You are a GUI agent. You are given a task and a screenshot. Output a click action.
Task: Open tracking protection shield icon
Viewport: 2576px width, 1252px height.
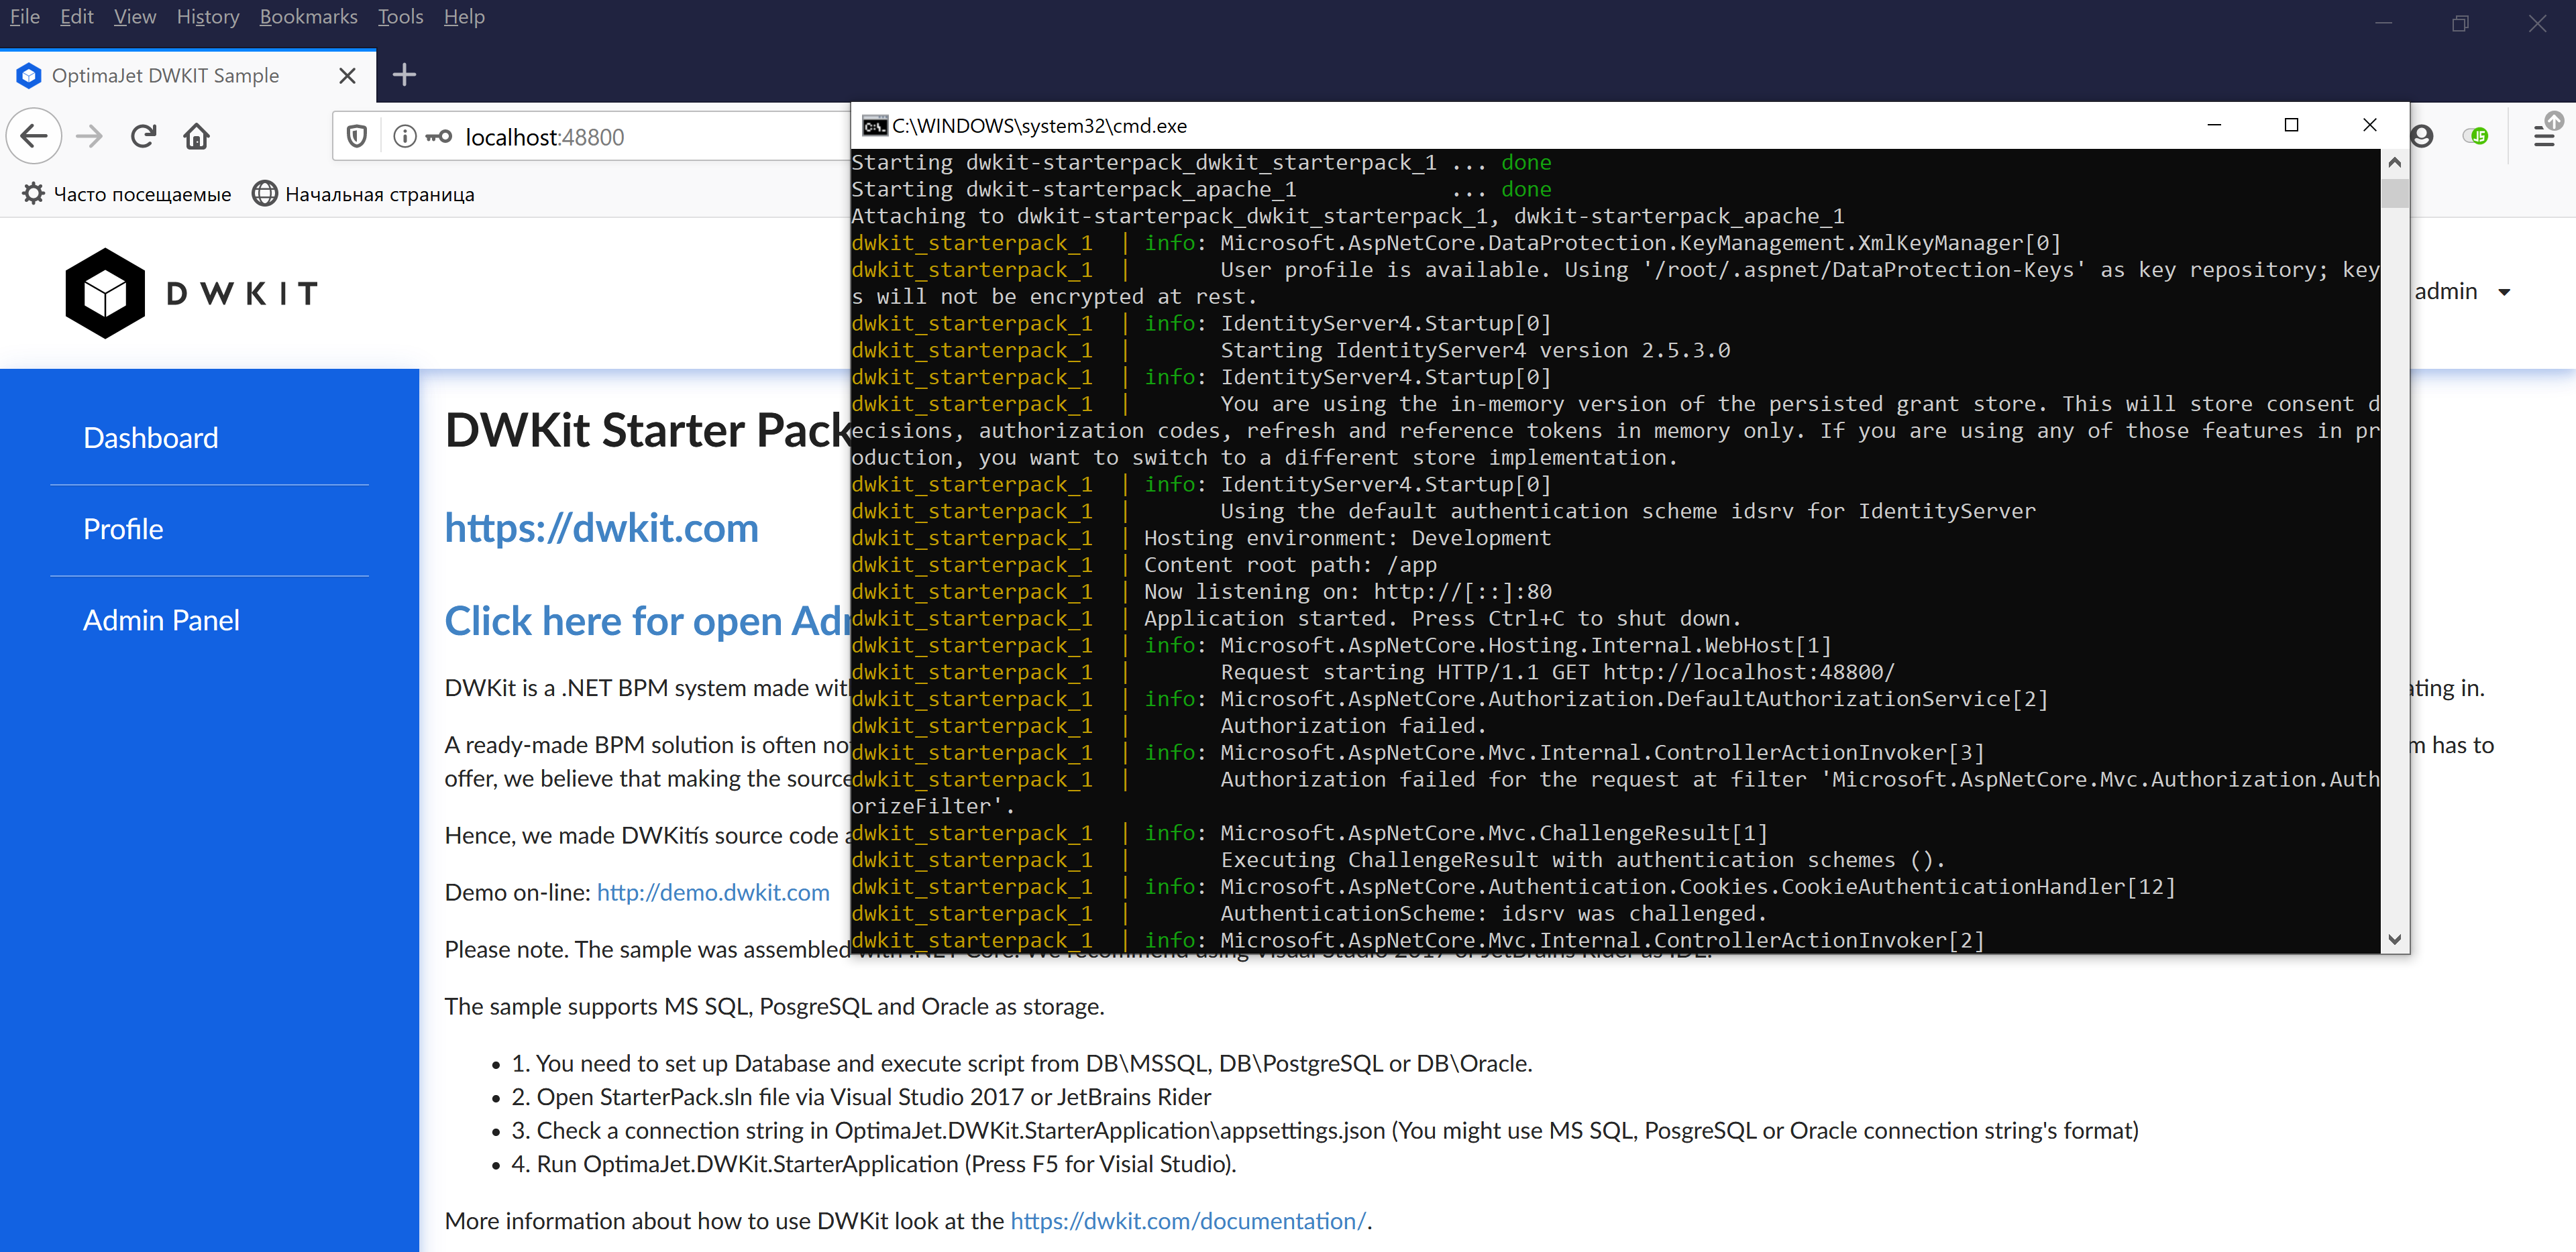click(x=357, y=136)
